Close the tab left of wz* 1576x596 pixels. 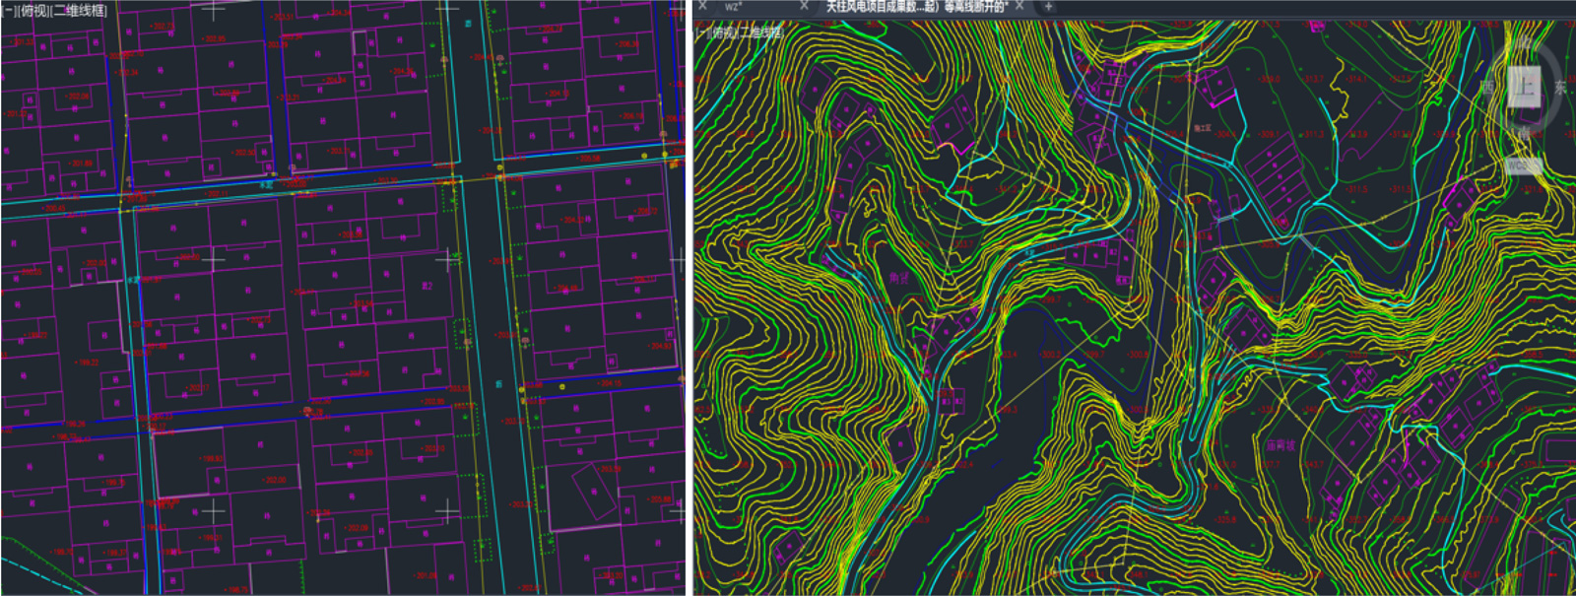(702, 6)
